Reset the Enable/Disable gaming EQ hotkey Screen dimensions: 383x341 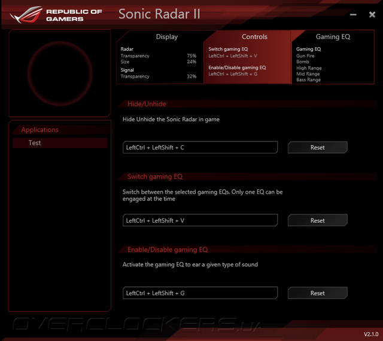point(318,293)
